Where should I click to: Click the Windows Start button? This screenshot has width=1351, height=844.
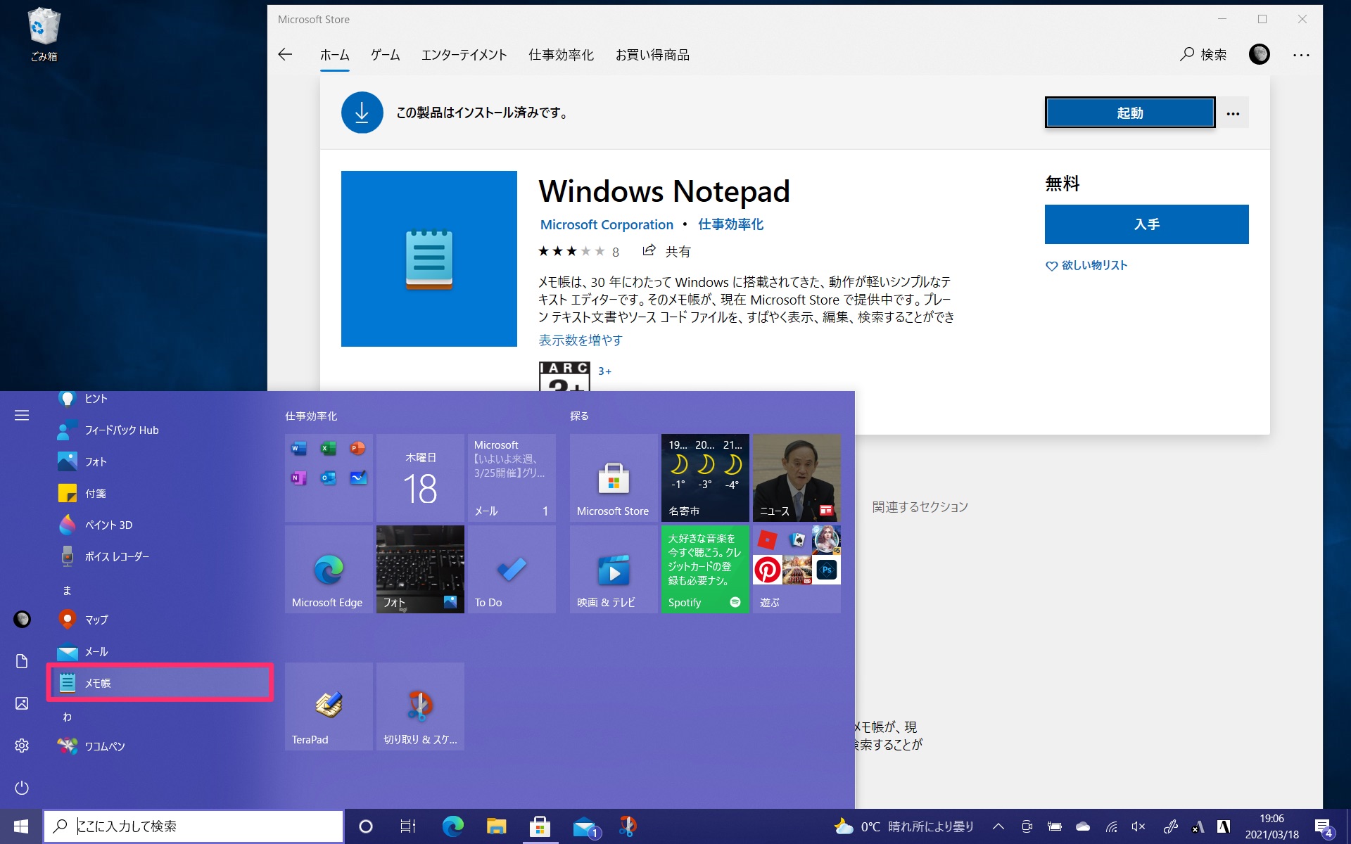click(x=21, y=826)
